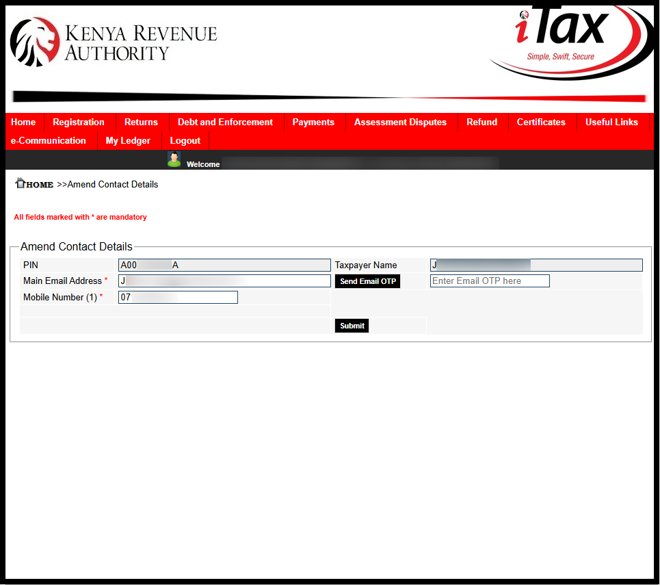
Task: Open the e-Communication menu
Action: (x=49, y=140)
